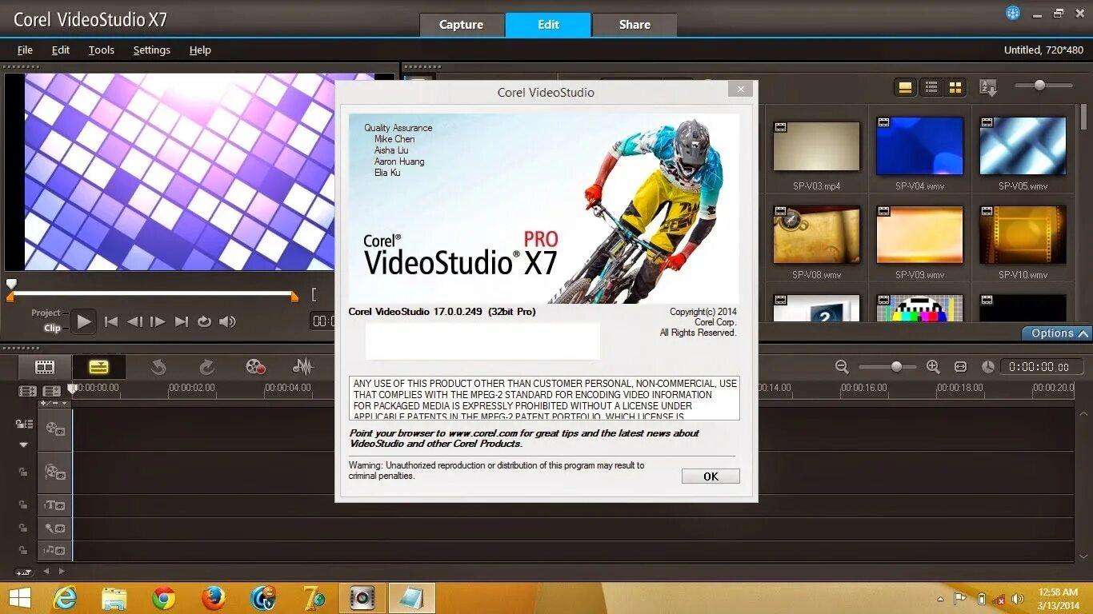Sort library clips with A-Z icon

(x=988, y=88)
